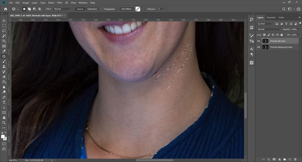Open the layer blend mode Normal dropdown
The width and height of the screenshot is (302, 162).
(269, 29)
